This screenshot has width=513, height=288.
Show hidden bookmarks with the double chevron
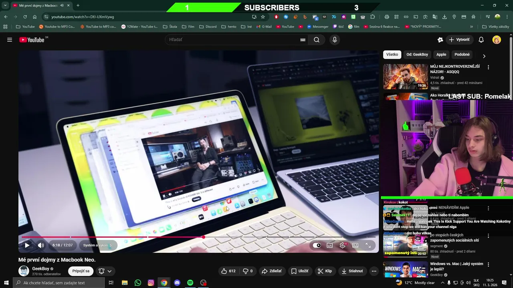coord(471,27)
